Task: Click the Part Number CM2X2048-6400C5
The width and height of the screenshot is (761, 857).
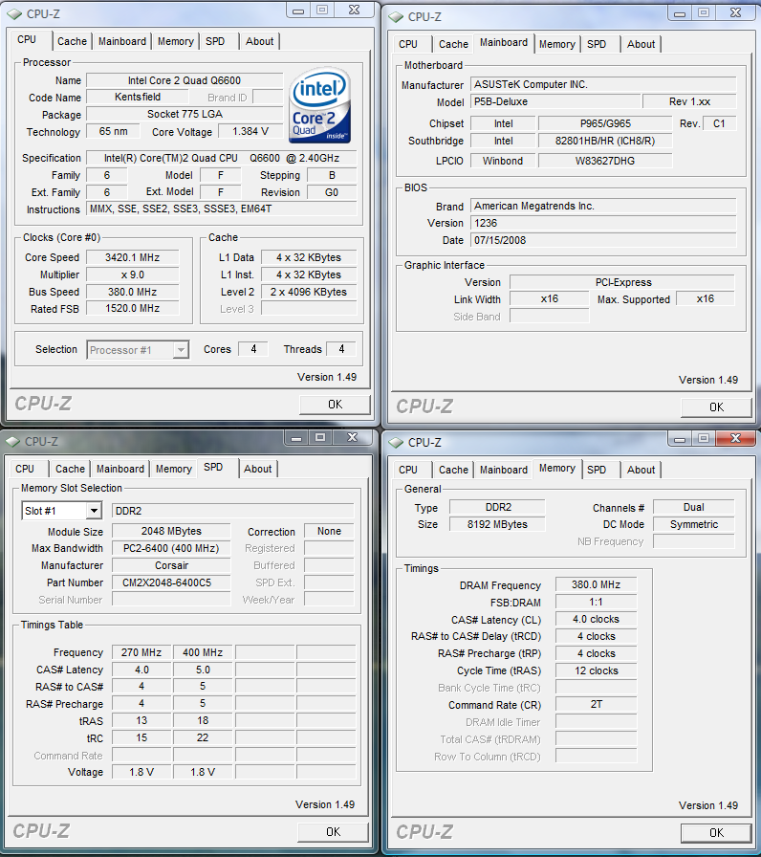Action: pos(171,582)
